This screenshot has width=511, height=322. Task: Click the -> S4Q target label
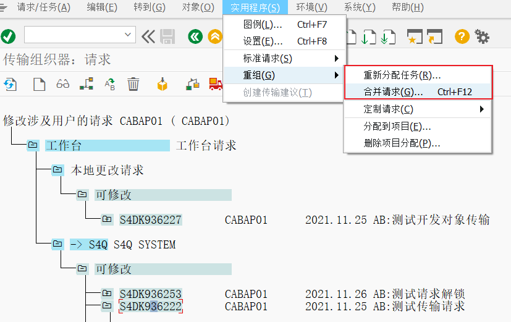[x=88, y=244]
